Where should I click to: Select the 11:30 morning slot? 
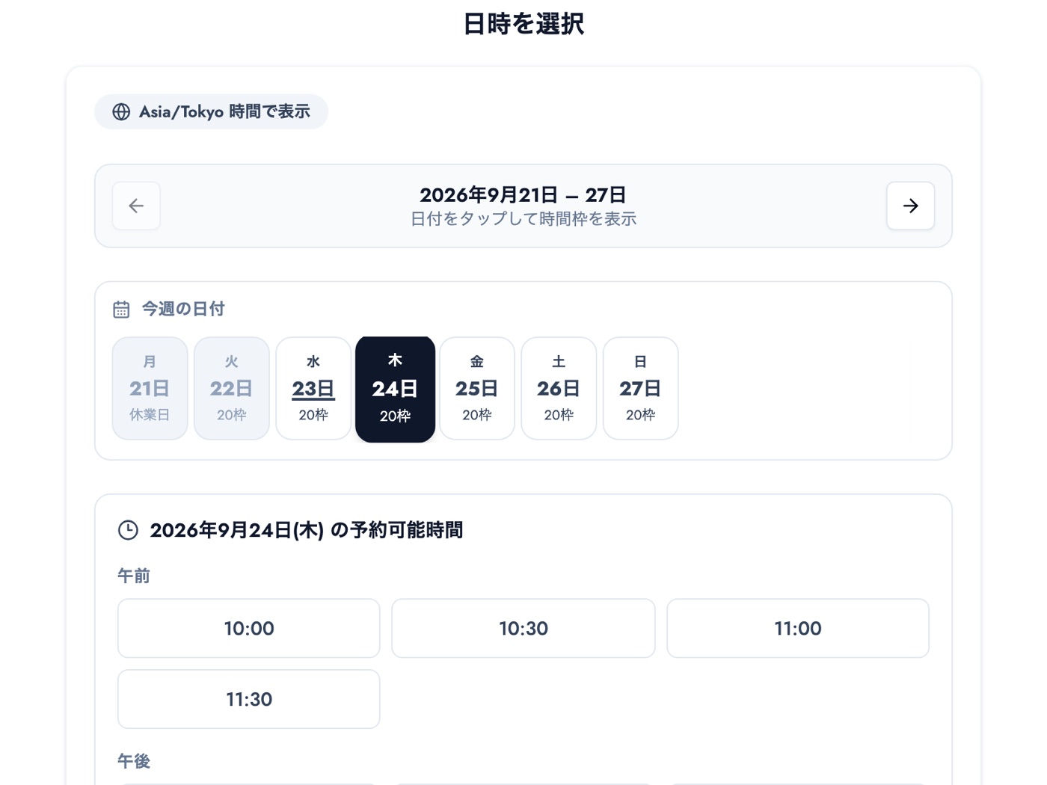249,699
